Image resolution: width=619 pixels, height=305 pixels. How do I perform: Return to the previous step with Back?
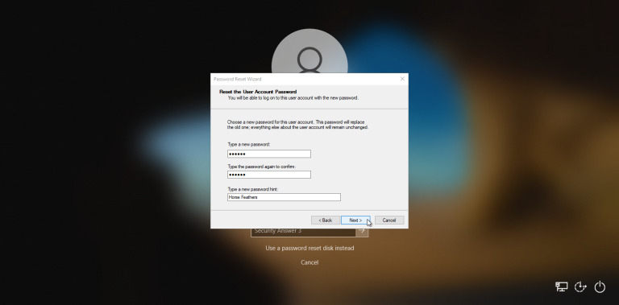pos(326,221)
